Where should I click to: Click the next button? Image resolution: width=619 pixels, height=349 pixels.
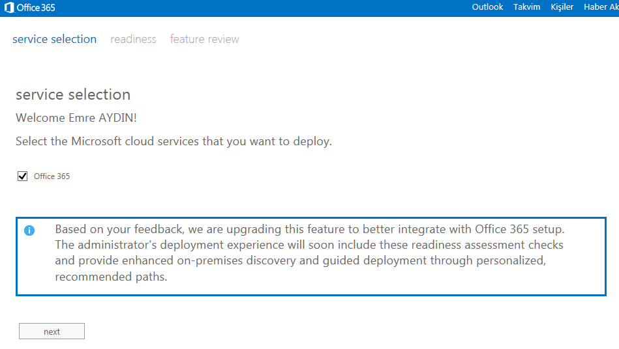click(x=52, y=331)
